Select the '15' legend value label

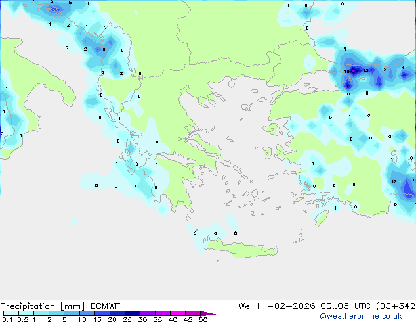coord(97,319)
